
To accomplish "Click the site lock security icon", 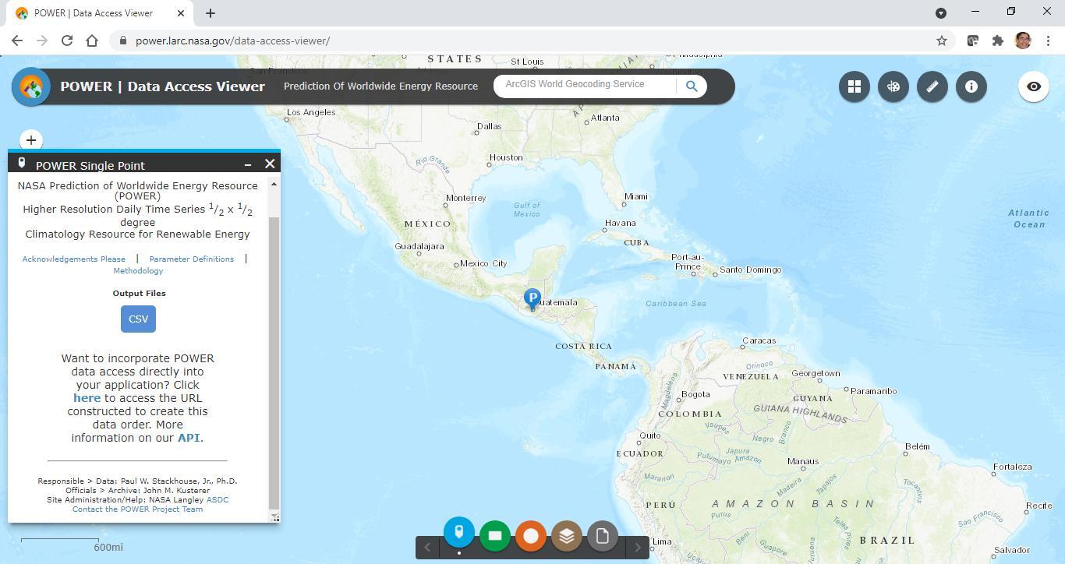I will coord(123,41).
